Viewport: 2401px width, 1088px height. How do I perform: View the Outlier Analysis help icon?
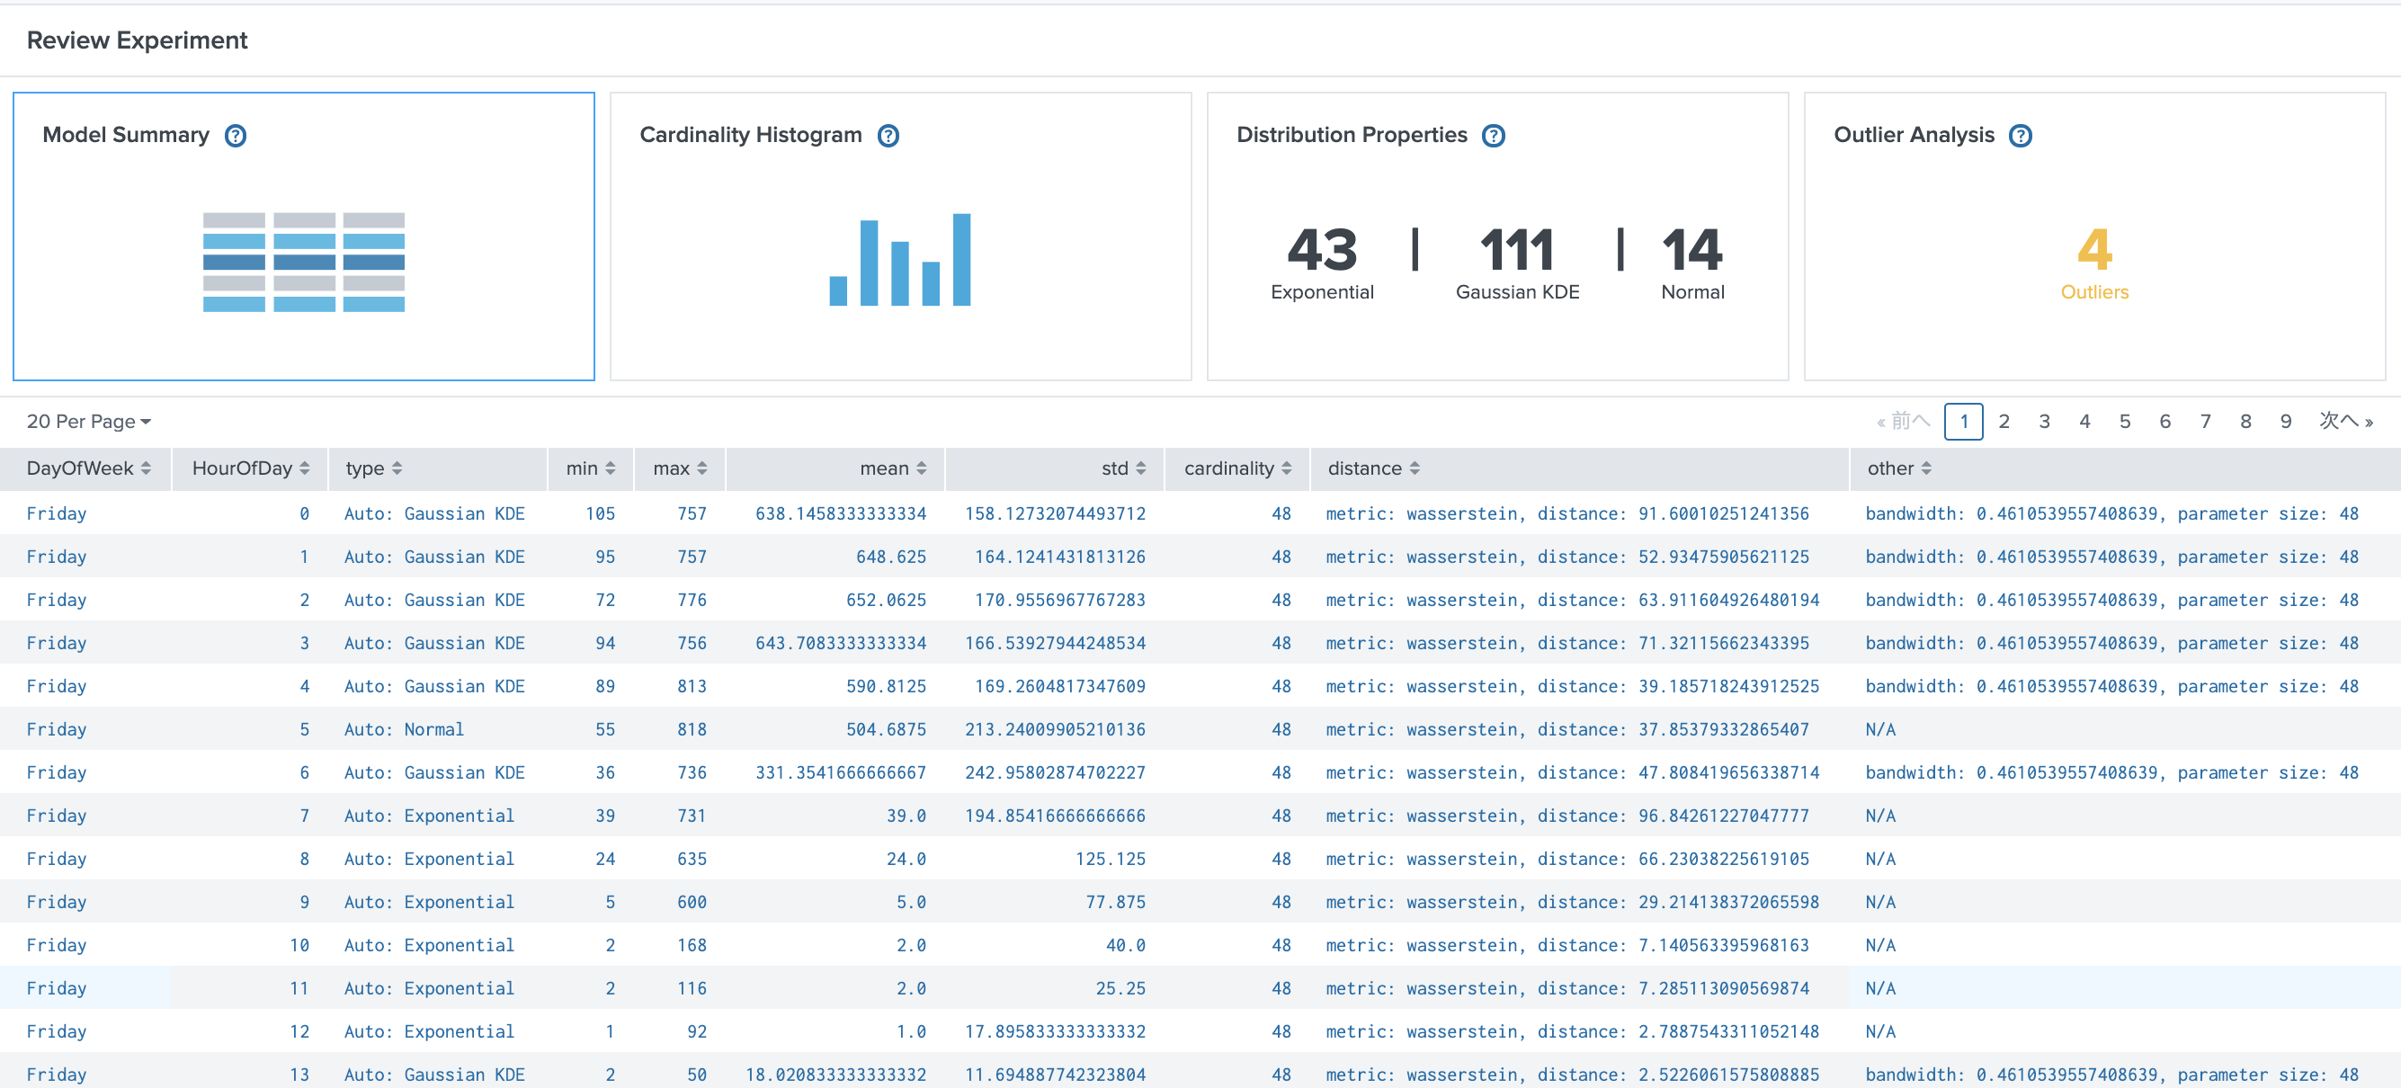click(x=2021, y=135)
